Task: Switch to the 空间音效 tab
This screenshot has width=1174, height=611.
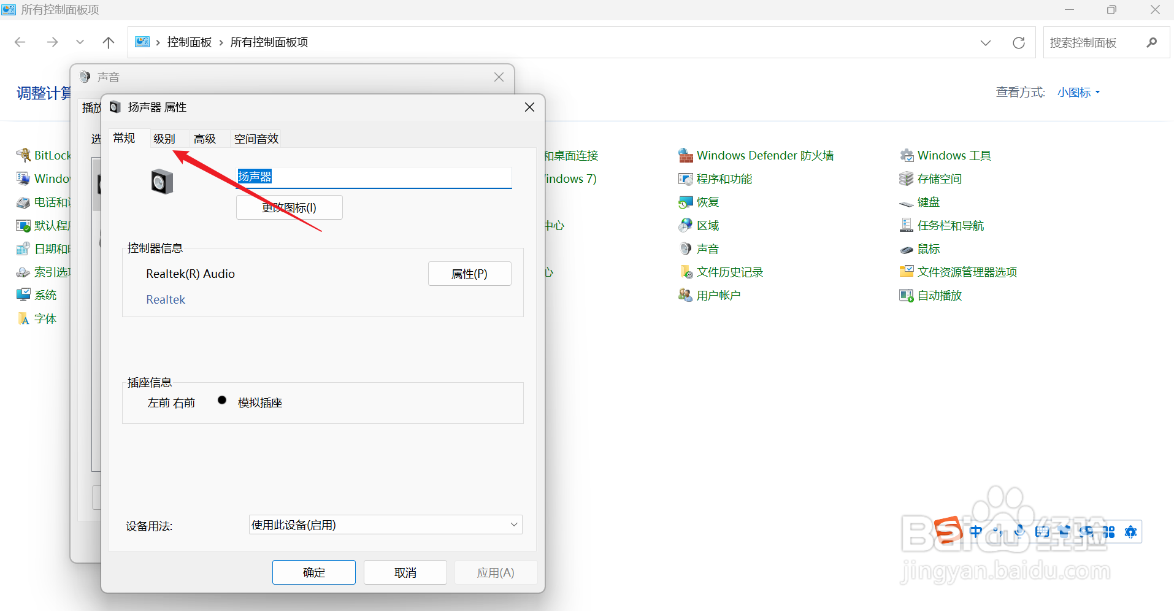Action: coord(256,139)
